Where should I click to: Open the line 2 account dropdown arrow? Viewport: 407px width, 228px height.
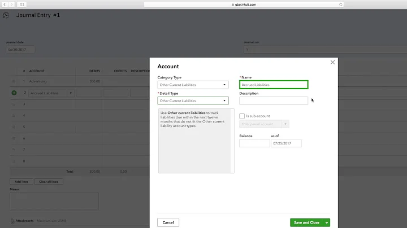pyautogui.click(x=70, y=93)
